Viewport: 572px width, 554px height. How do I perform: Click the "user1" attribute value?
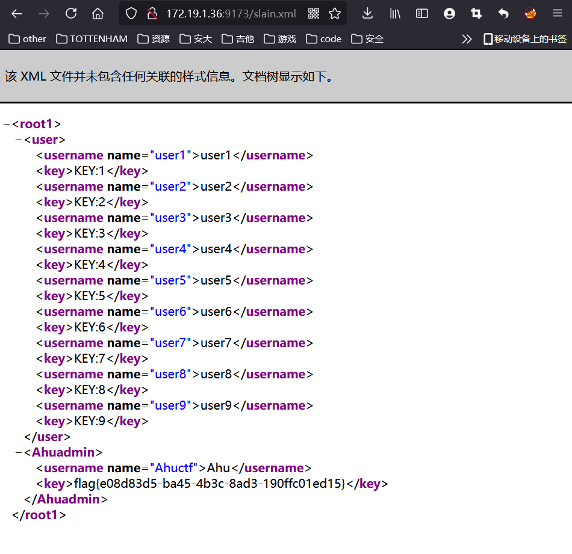coord(171,155)
